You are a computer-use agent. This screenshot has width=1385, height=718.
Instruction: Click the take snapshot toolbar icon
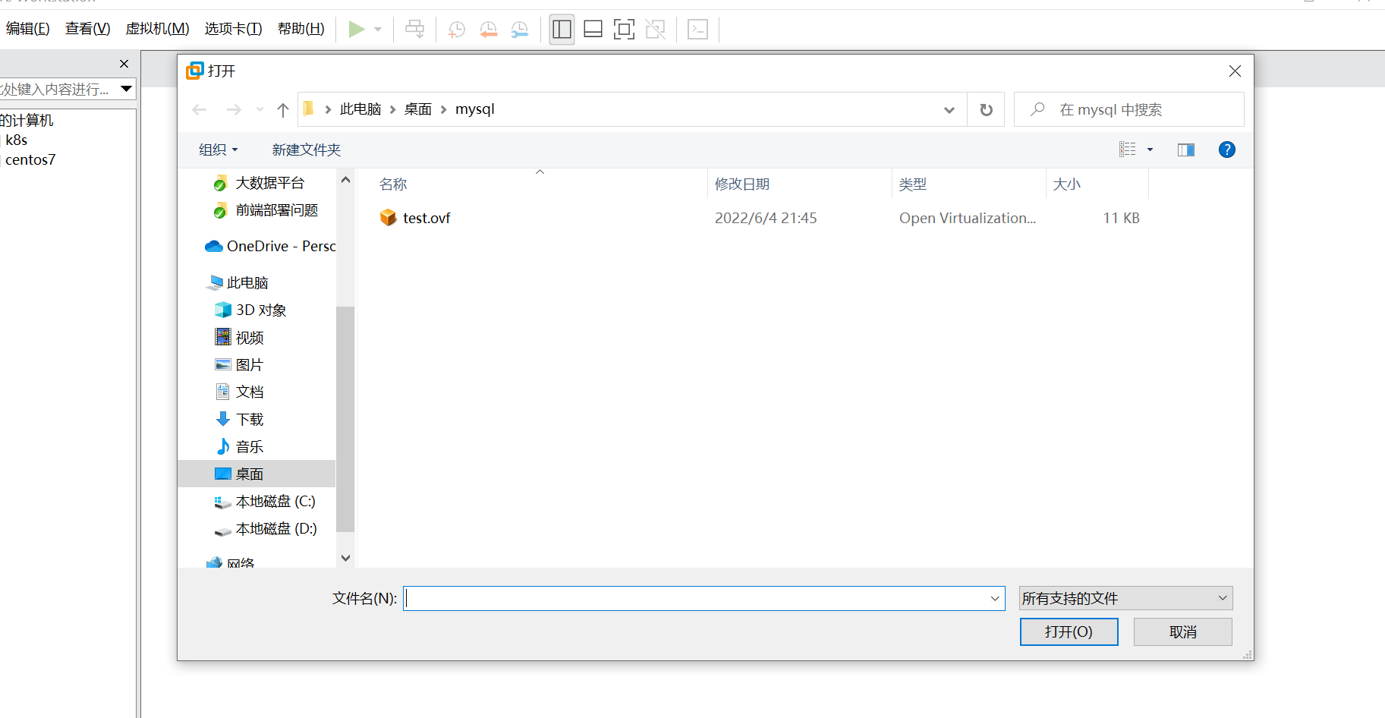coord(457,30)
